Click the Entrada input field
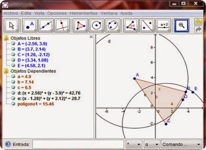The image size is (206, 150). coord(78,144)
